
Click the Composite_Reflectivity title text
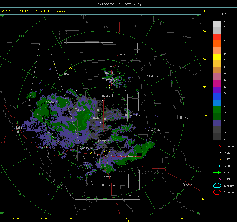pos(118,4)
